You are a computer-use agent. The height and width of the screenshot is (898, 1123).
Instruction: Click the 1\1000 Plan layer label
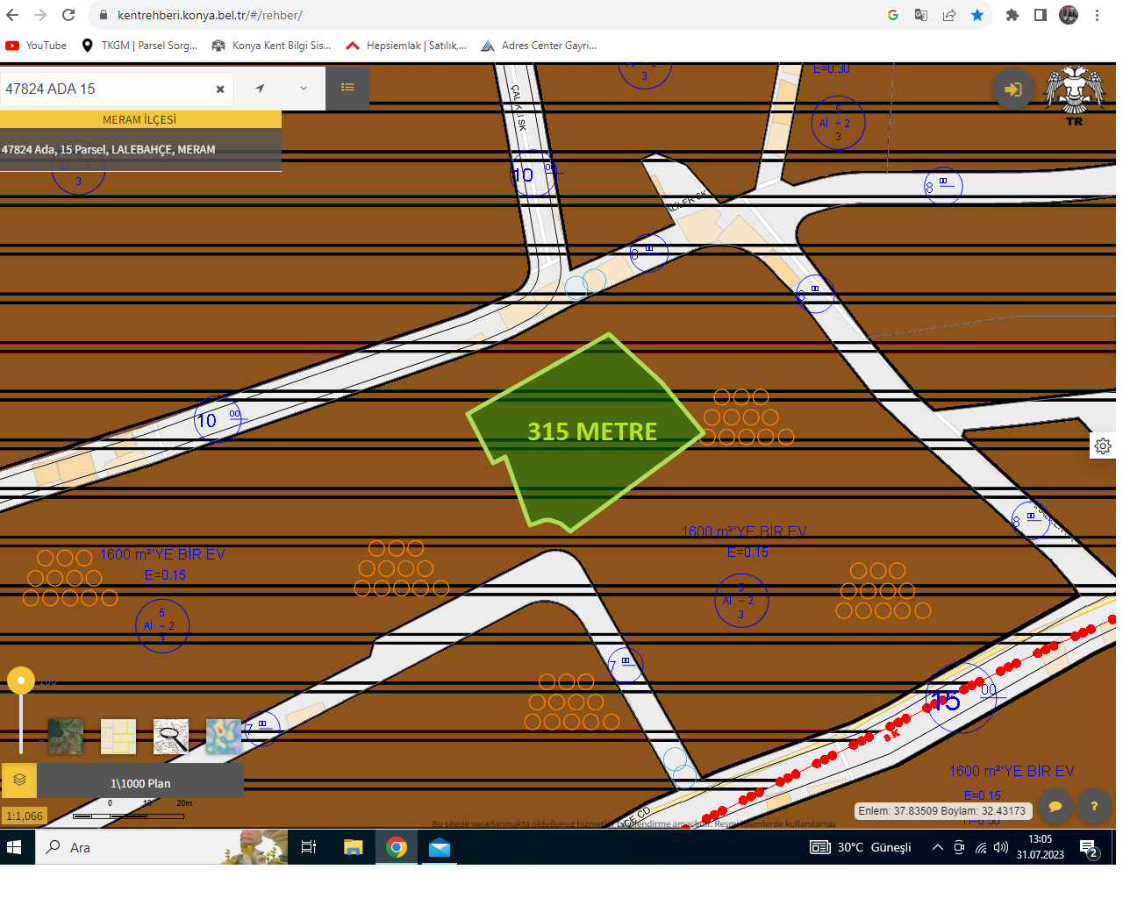click(x=140, y=783)
